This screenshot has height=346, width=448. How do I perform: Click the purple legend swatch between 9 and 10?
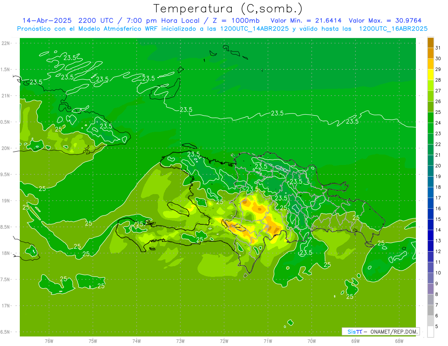tap(430, 278)
